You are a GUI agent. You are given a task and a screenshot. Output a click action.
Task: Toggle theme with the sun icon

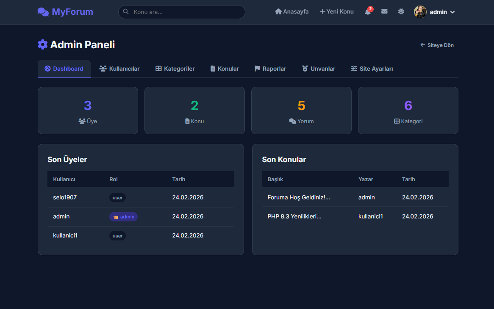pos(401,12)
